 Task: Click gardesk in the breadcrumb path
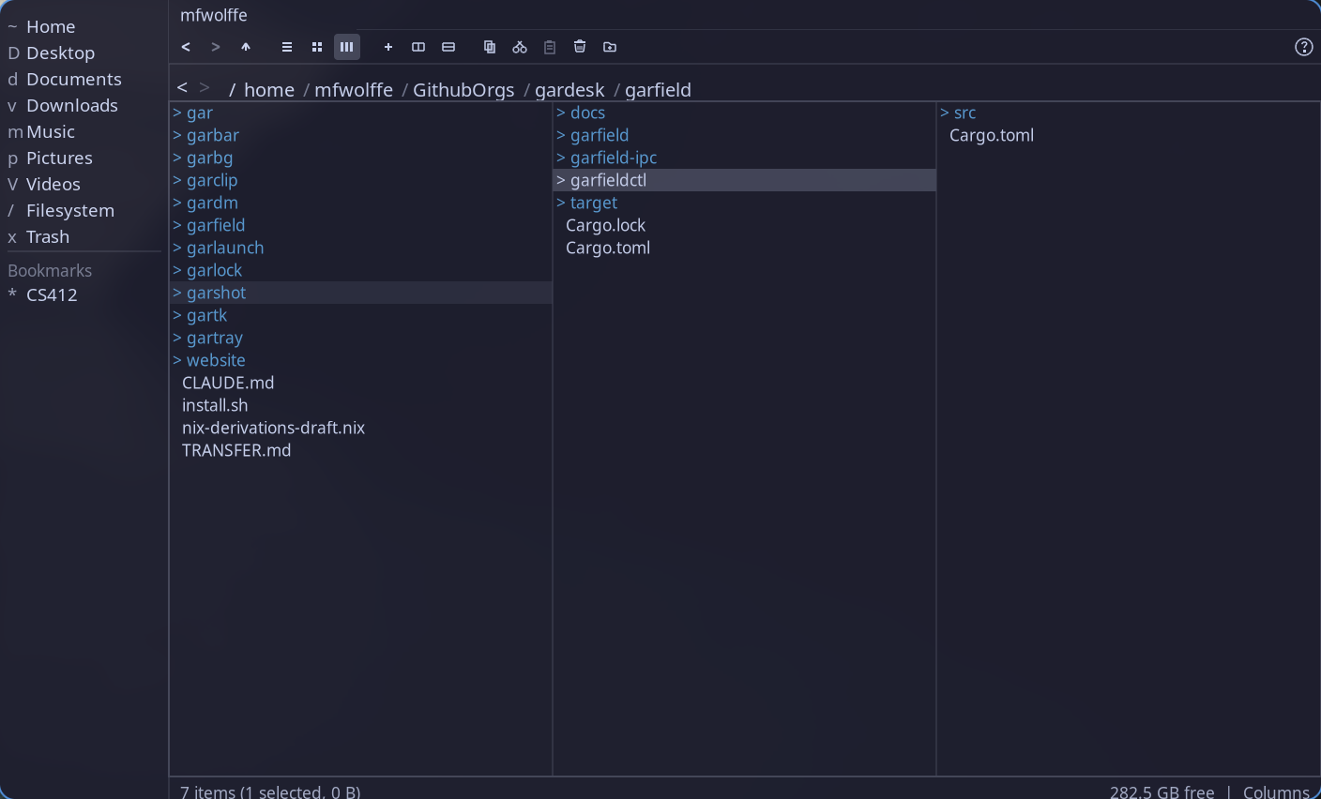click(569, 89)
